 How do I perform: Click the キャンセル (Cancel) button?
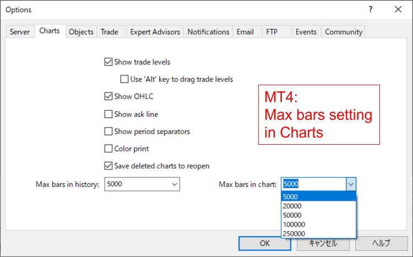pyautogui.click(x=323, y=243)
